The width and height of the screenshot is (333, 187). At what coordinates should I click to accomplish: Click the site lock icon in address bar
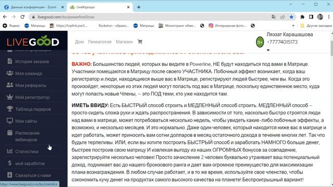[x=33, y=17]
